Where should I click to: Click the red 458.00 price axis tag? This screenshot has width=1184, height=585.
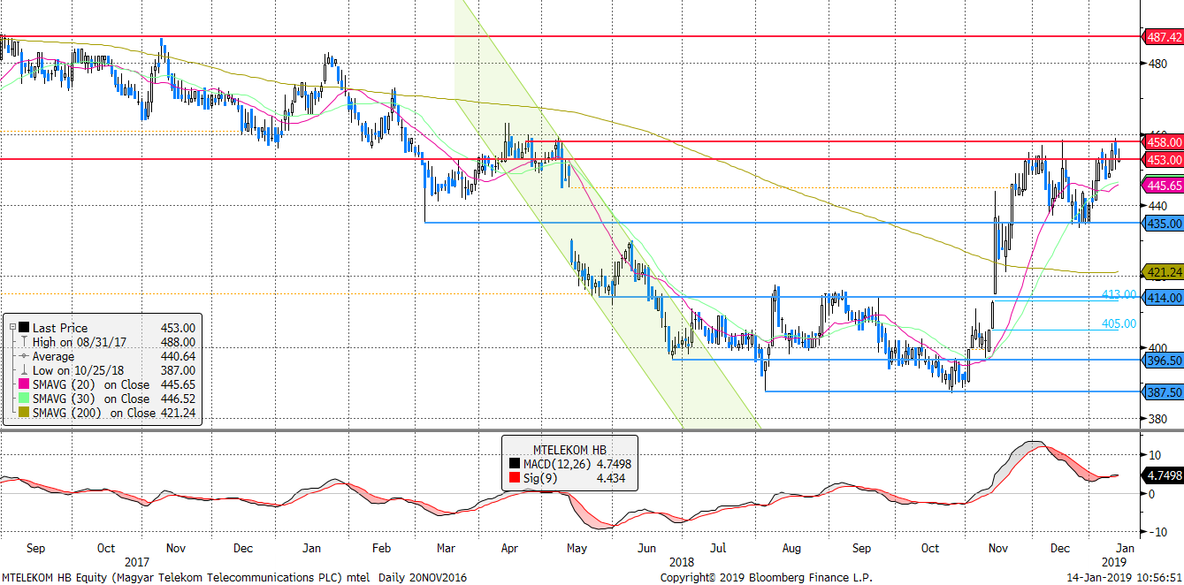(1163, 141)
